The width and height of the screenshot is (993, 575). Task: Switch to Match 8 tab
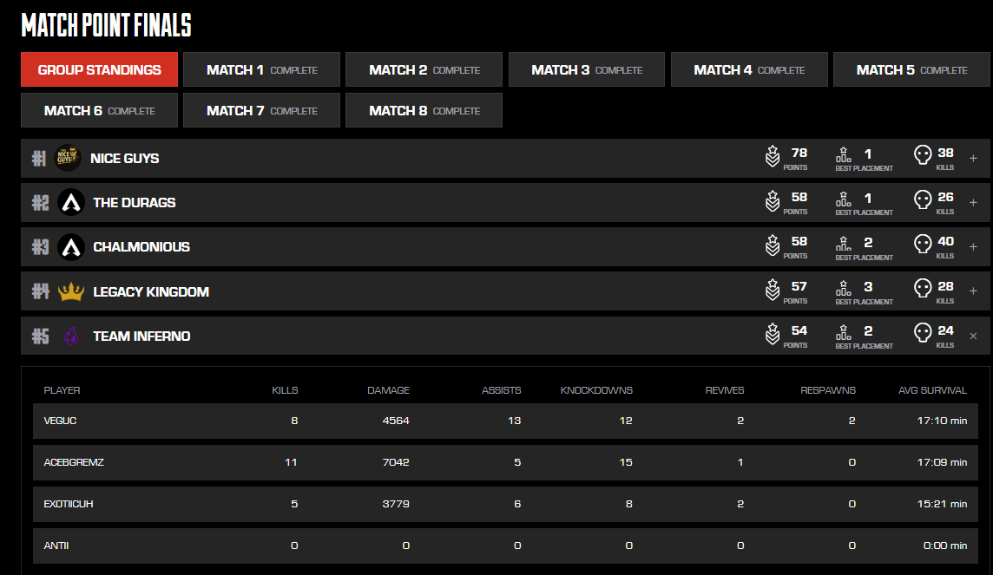click(424, 111)
